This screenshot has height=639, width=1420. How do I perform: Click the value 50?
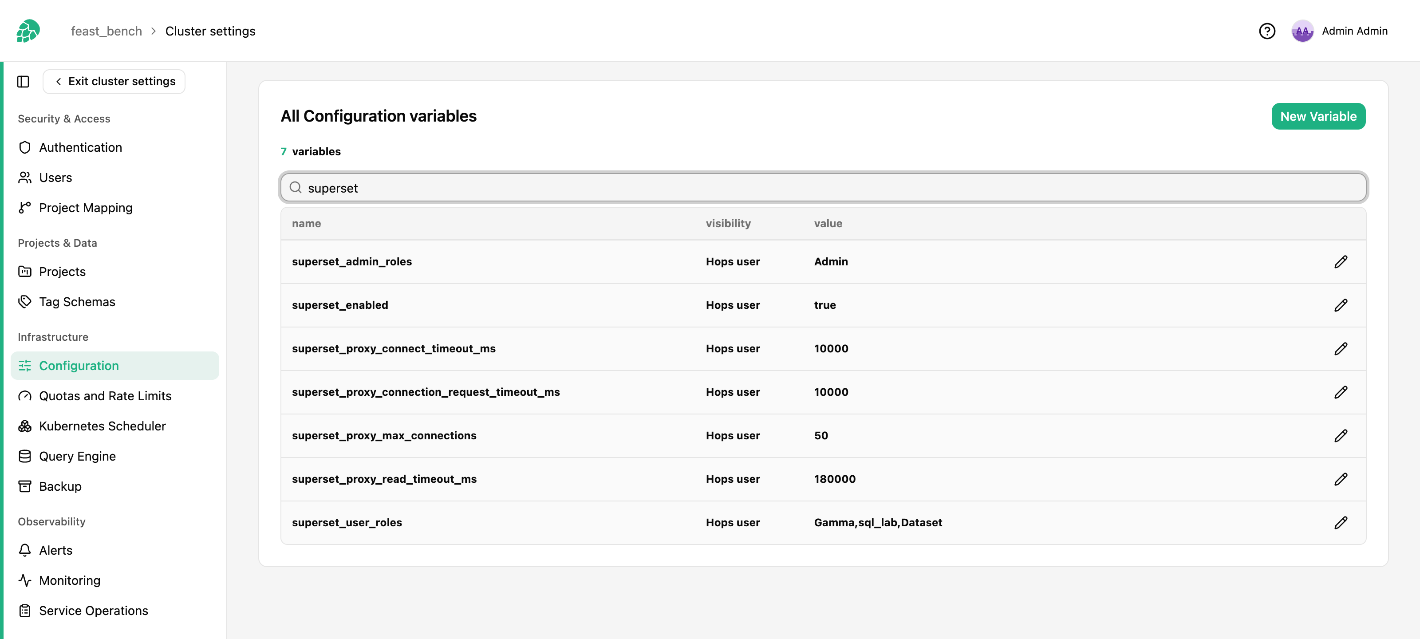point(821,436)
